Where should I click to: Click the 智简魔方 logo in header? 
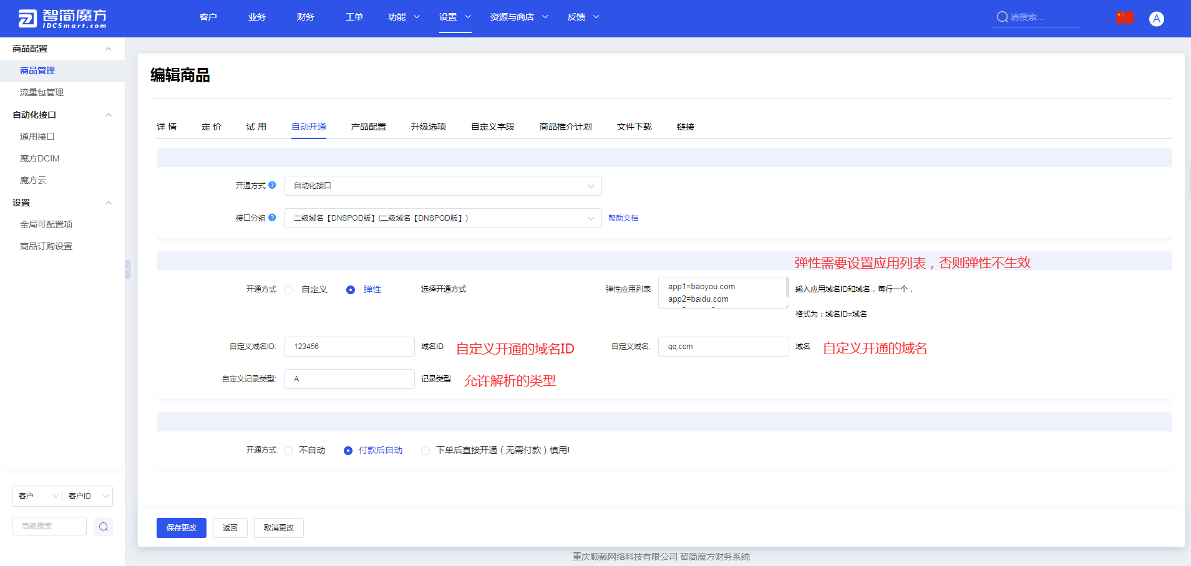point(62,19)
